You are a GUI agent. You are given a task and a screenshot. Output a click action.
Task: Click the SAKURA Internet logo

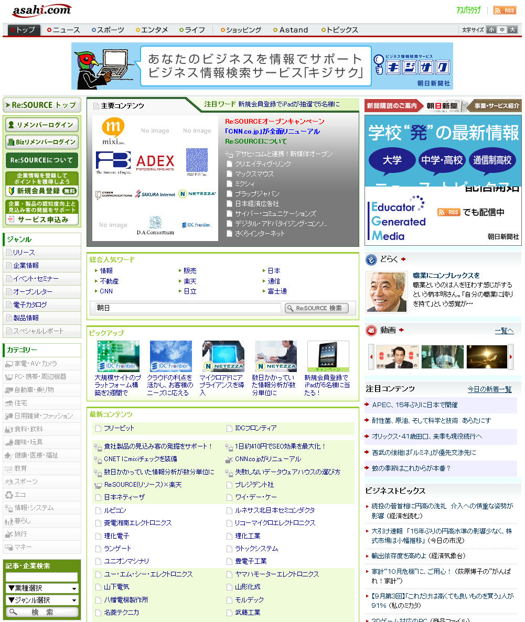point(155,194)
